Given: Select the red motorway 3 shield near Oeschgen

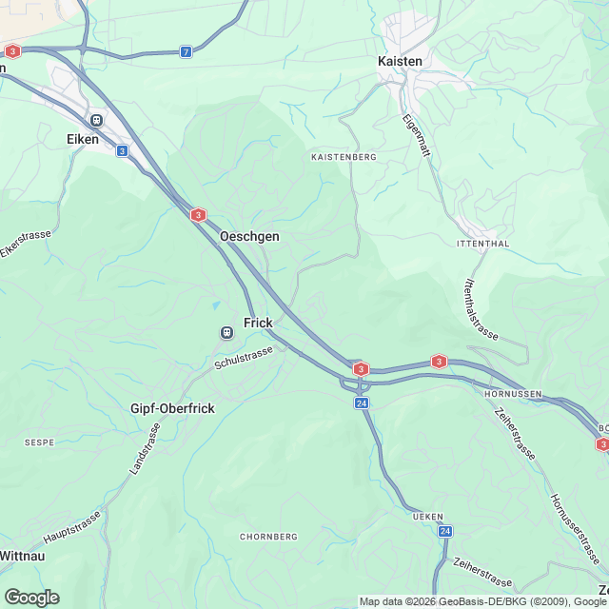Looking at the screenshot, I should [199, 215].
